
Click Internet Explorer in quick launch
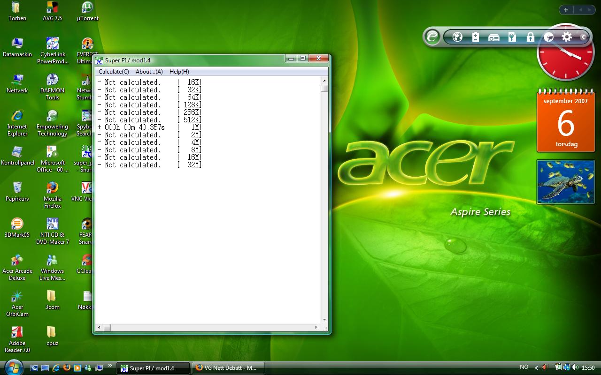point(56,368)
